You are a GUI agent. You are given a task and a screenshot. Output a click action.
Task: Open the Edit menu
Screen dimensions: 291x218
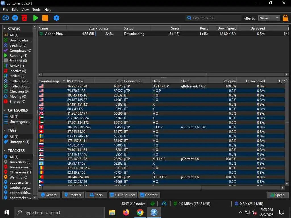(15, 10)
